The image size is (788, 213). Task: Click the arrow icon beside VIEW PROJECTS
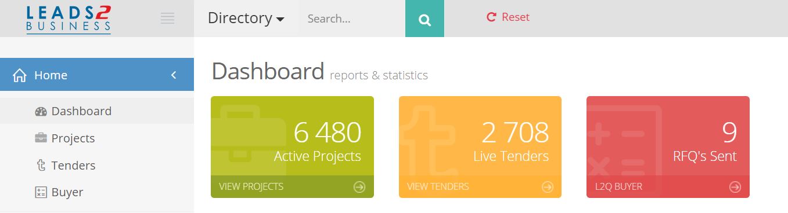click(359, 187)
